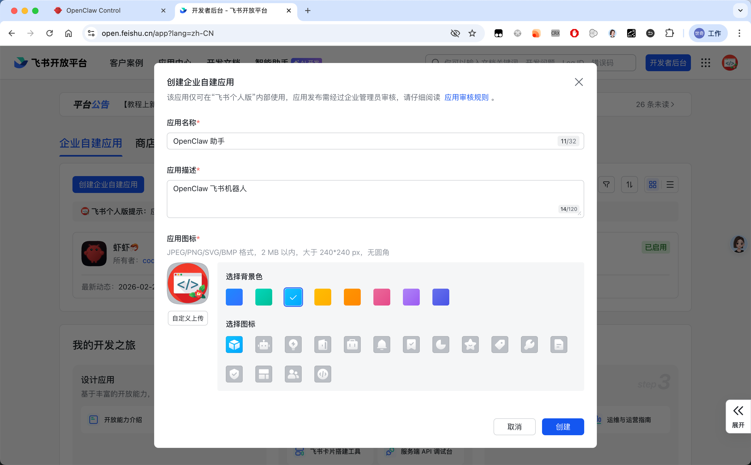Image resolution: width=751 pixels, height=465 pixels.
Task: Select the code </> icon option
Action: pos(323,374)
